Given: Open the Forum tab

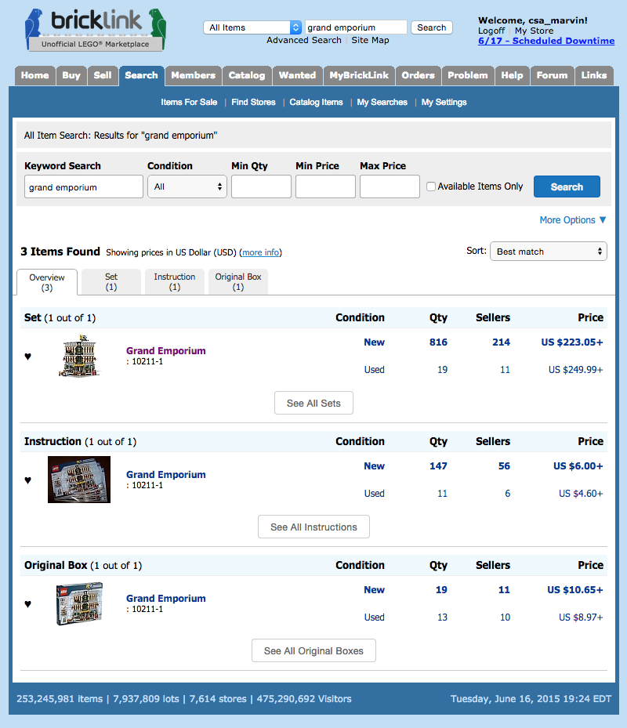Looking at the screenshot, I should (553, 75).
